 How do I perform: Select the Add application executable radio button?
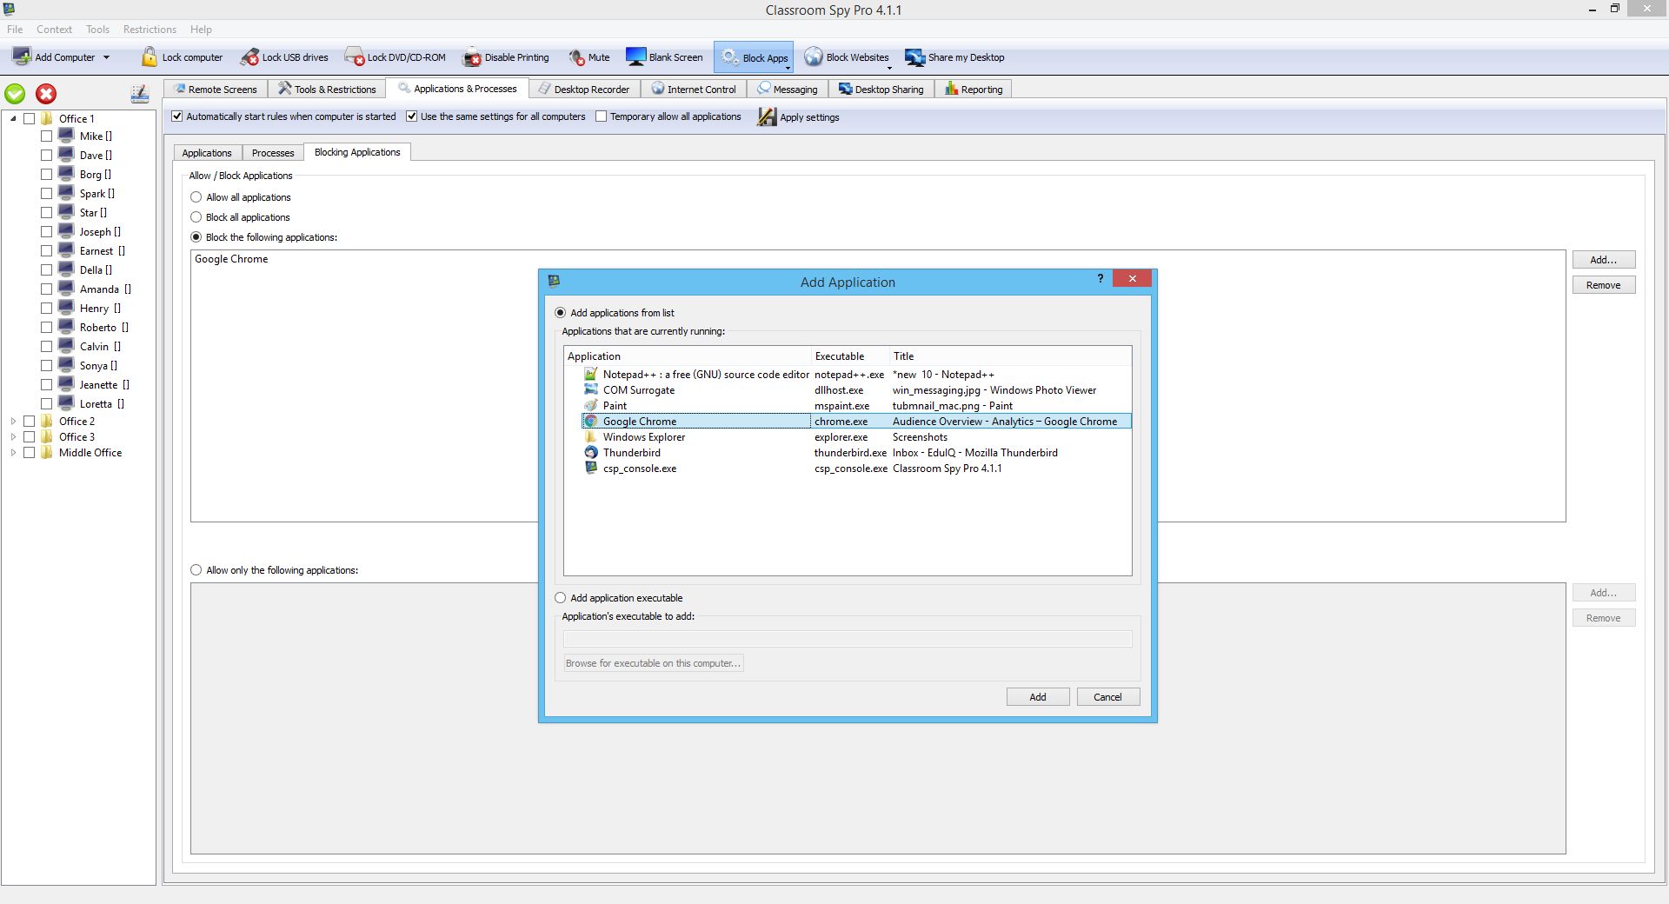point(561,598)
